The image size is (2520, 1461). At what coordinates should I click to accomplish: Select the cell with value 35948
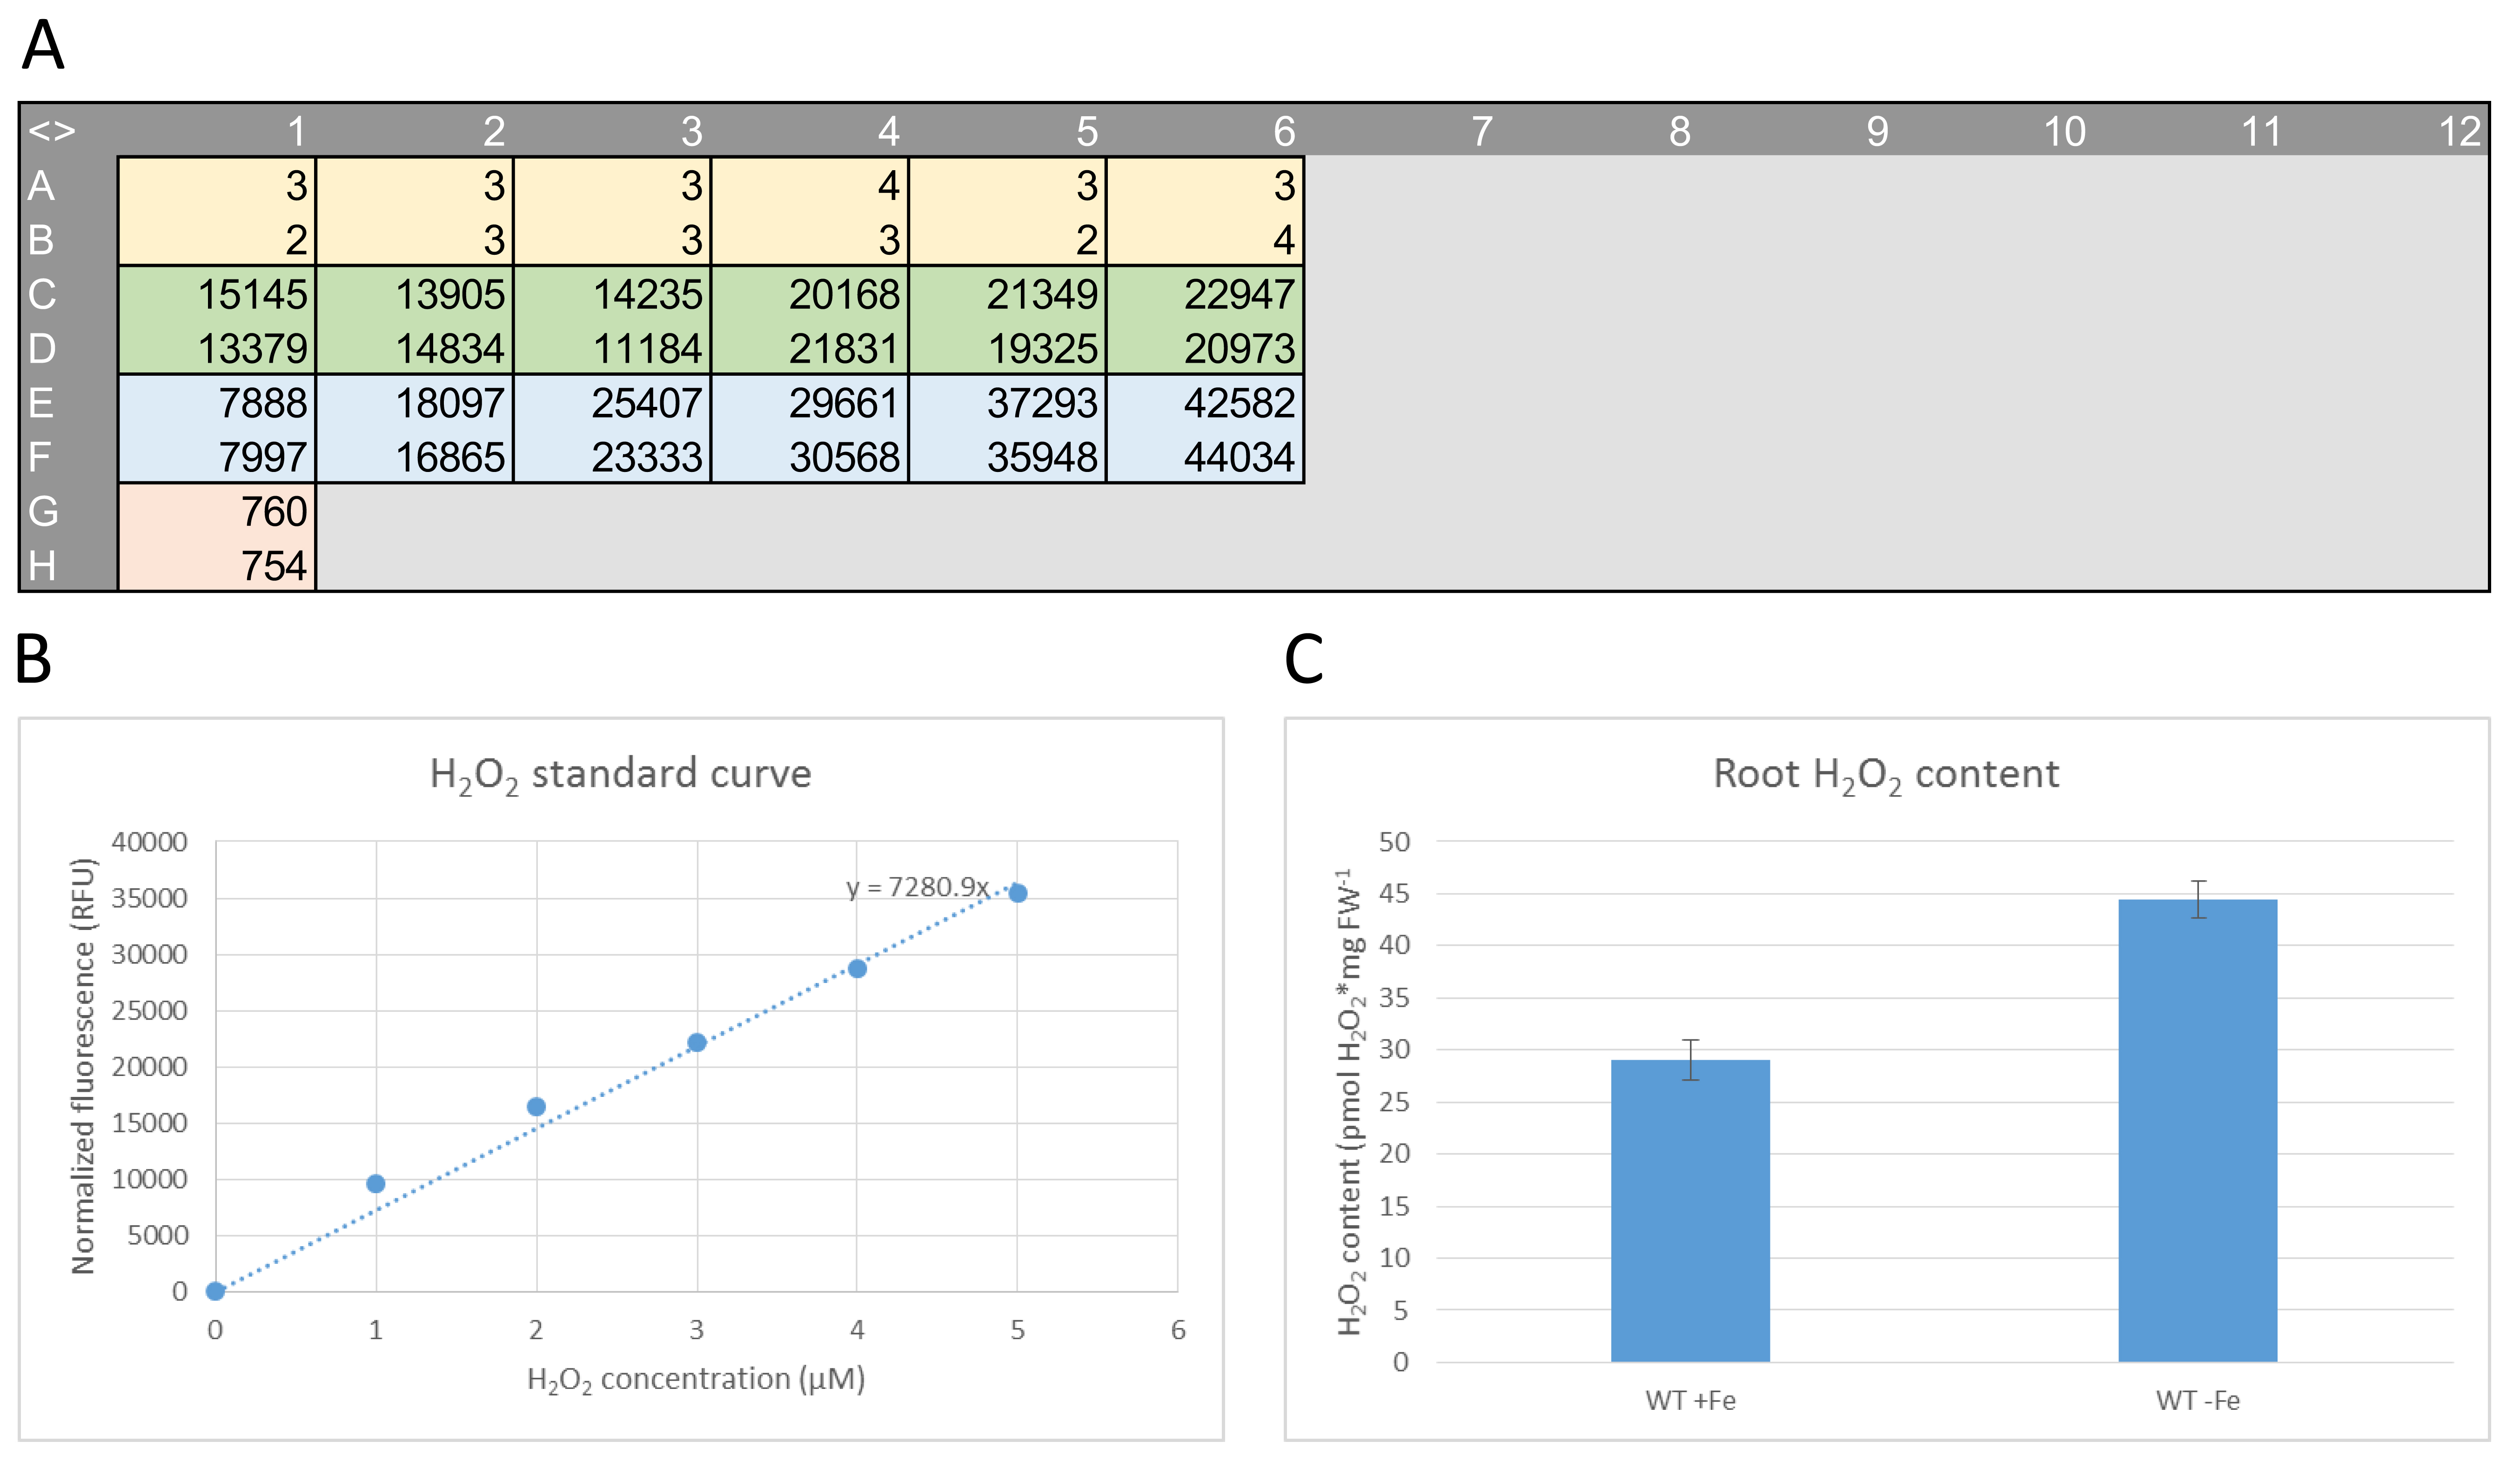[x=1007, y=457]
